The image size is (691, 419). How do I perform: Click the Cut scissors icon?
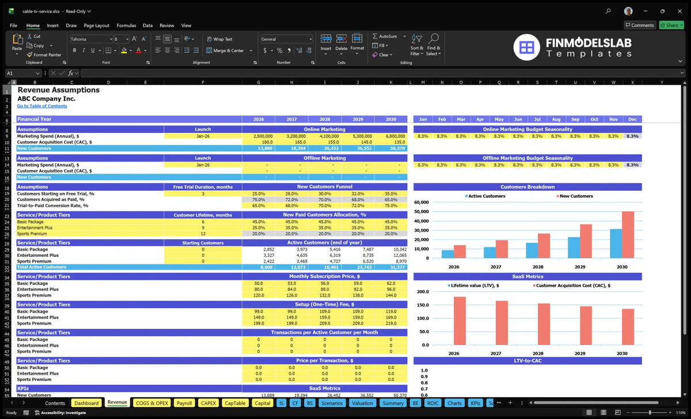29,36
